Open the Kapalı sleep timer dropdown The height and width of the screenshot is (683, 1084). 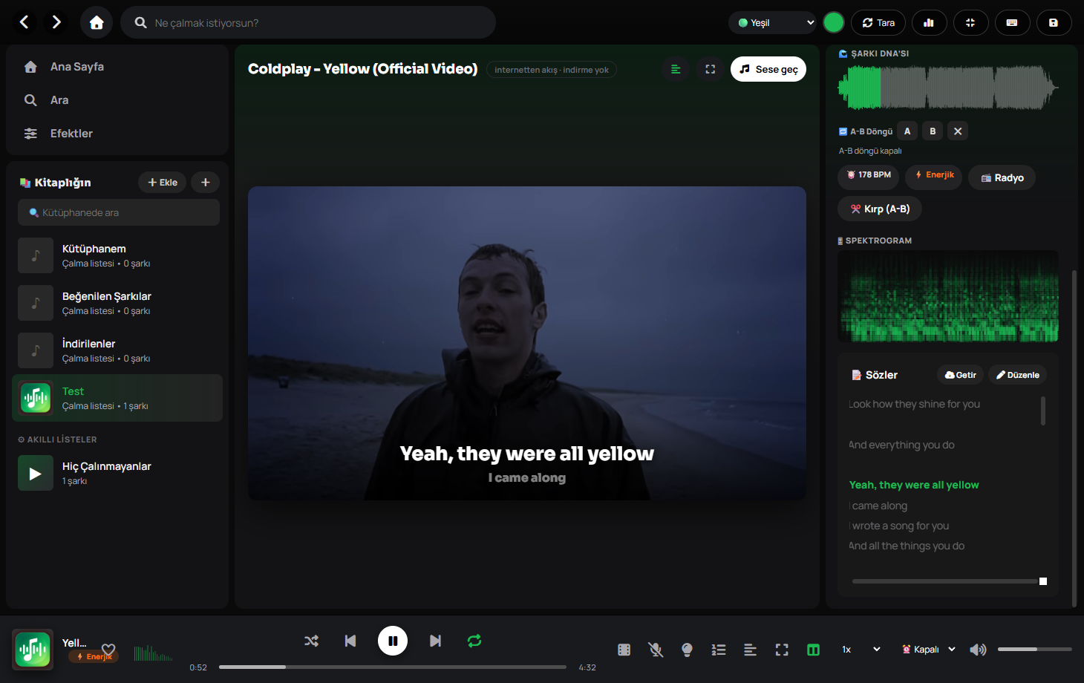click(928, 650)
